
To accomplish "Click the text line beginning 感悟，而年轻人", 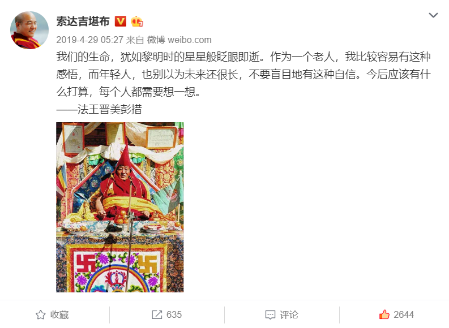I will [x=243, y=74].
